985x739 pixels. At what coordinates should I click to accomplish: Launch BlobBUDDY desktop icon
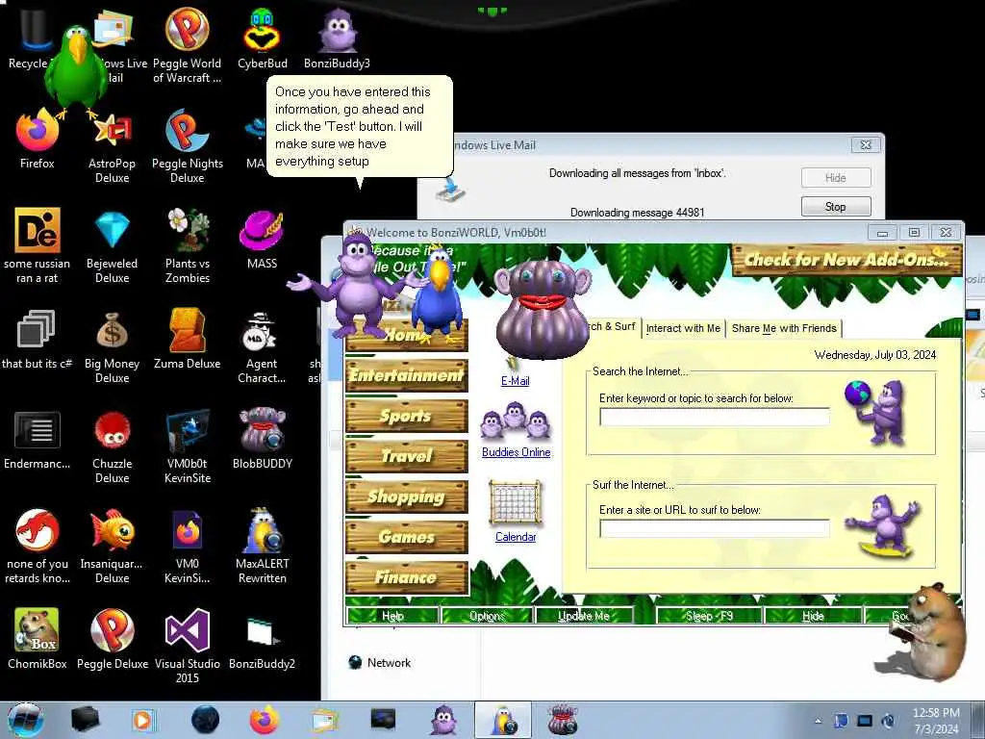(x=262, y=439)
